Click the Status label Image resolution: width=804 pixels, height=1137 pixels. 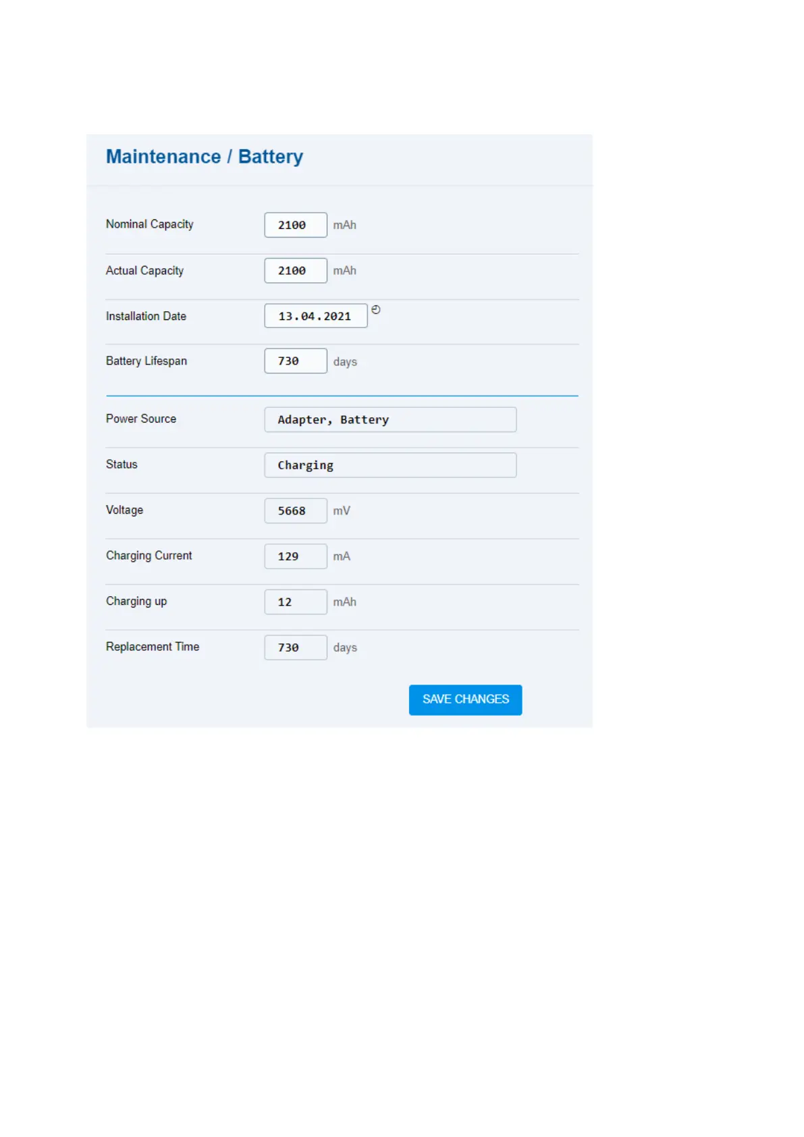coord(122,465)
